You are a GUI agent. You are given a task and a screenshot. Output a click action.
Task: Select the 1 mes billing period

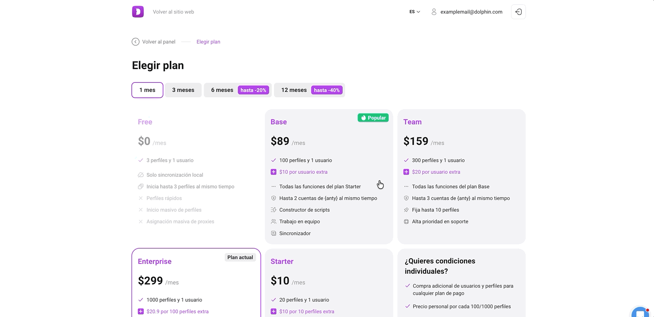148,90
